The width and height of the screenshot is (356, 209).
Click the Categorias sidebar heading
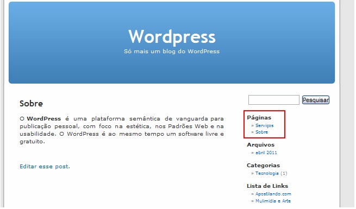coord(264,165)
